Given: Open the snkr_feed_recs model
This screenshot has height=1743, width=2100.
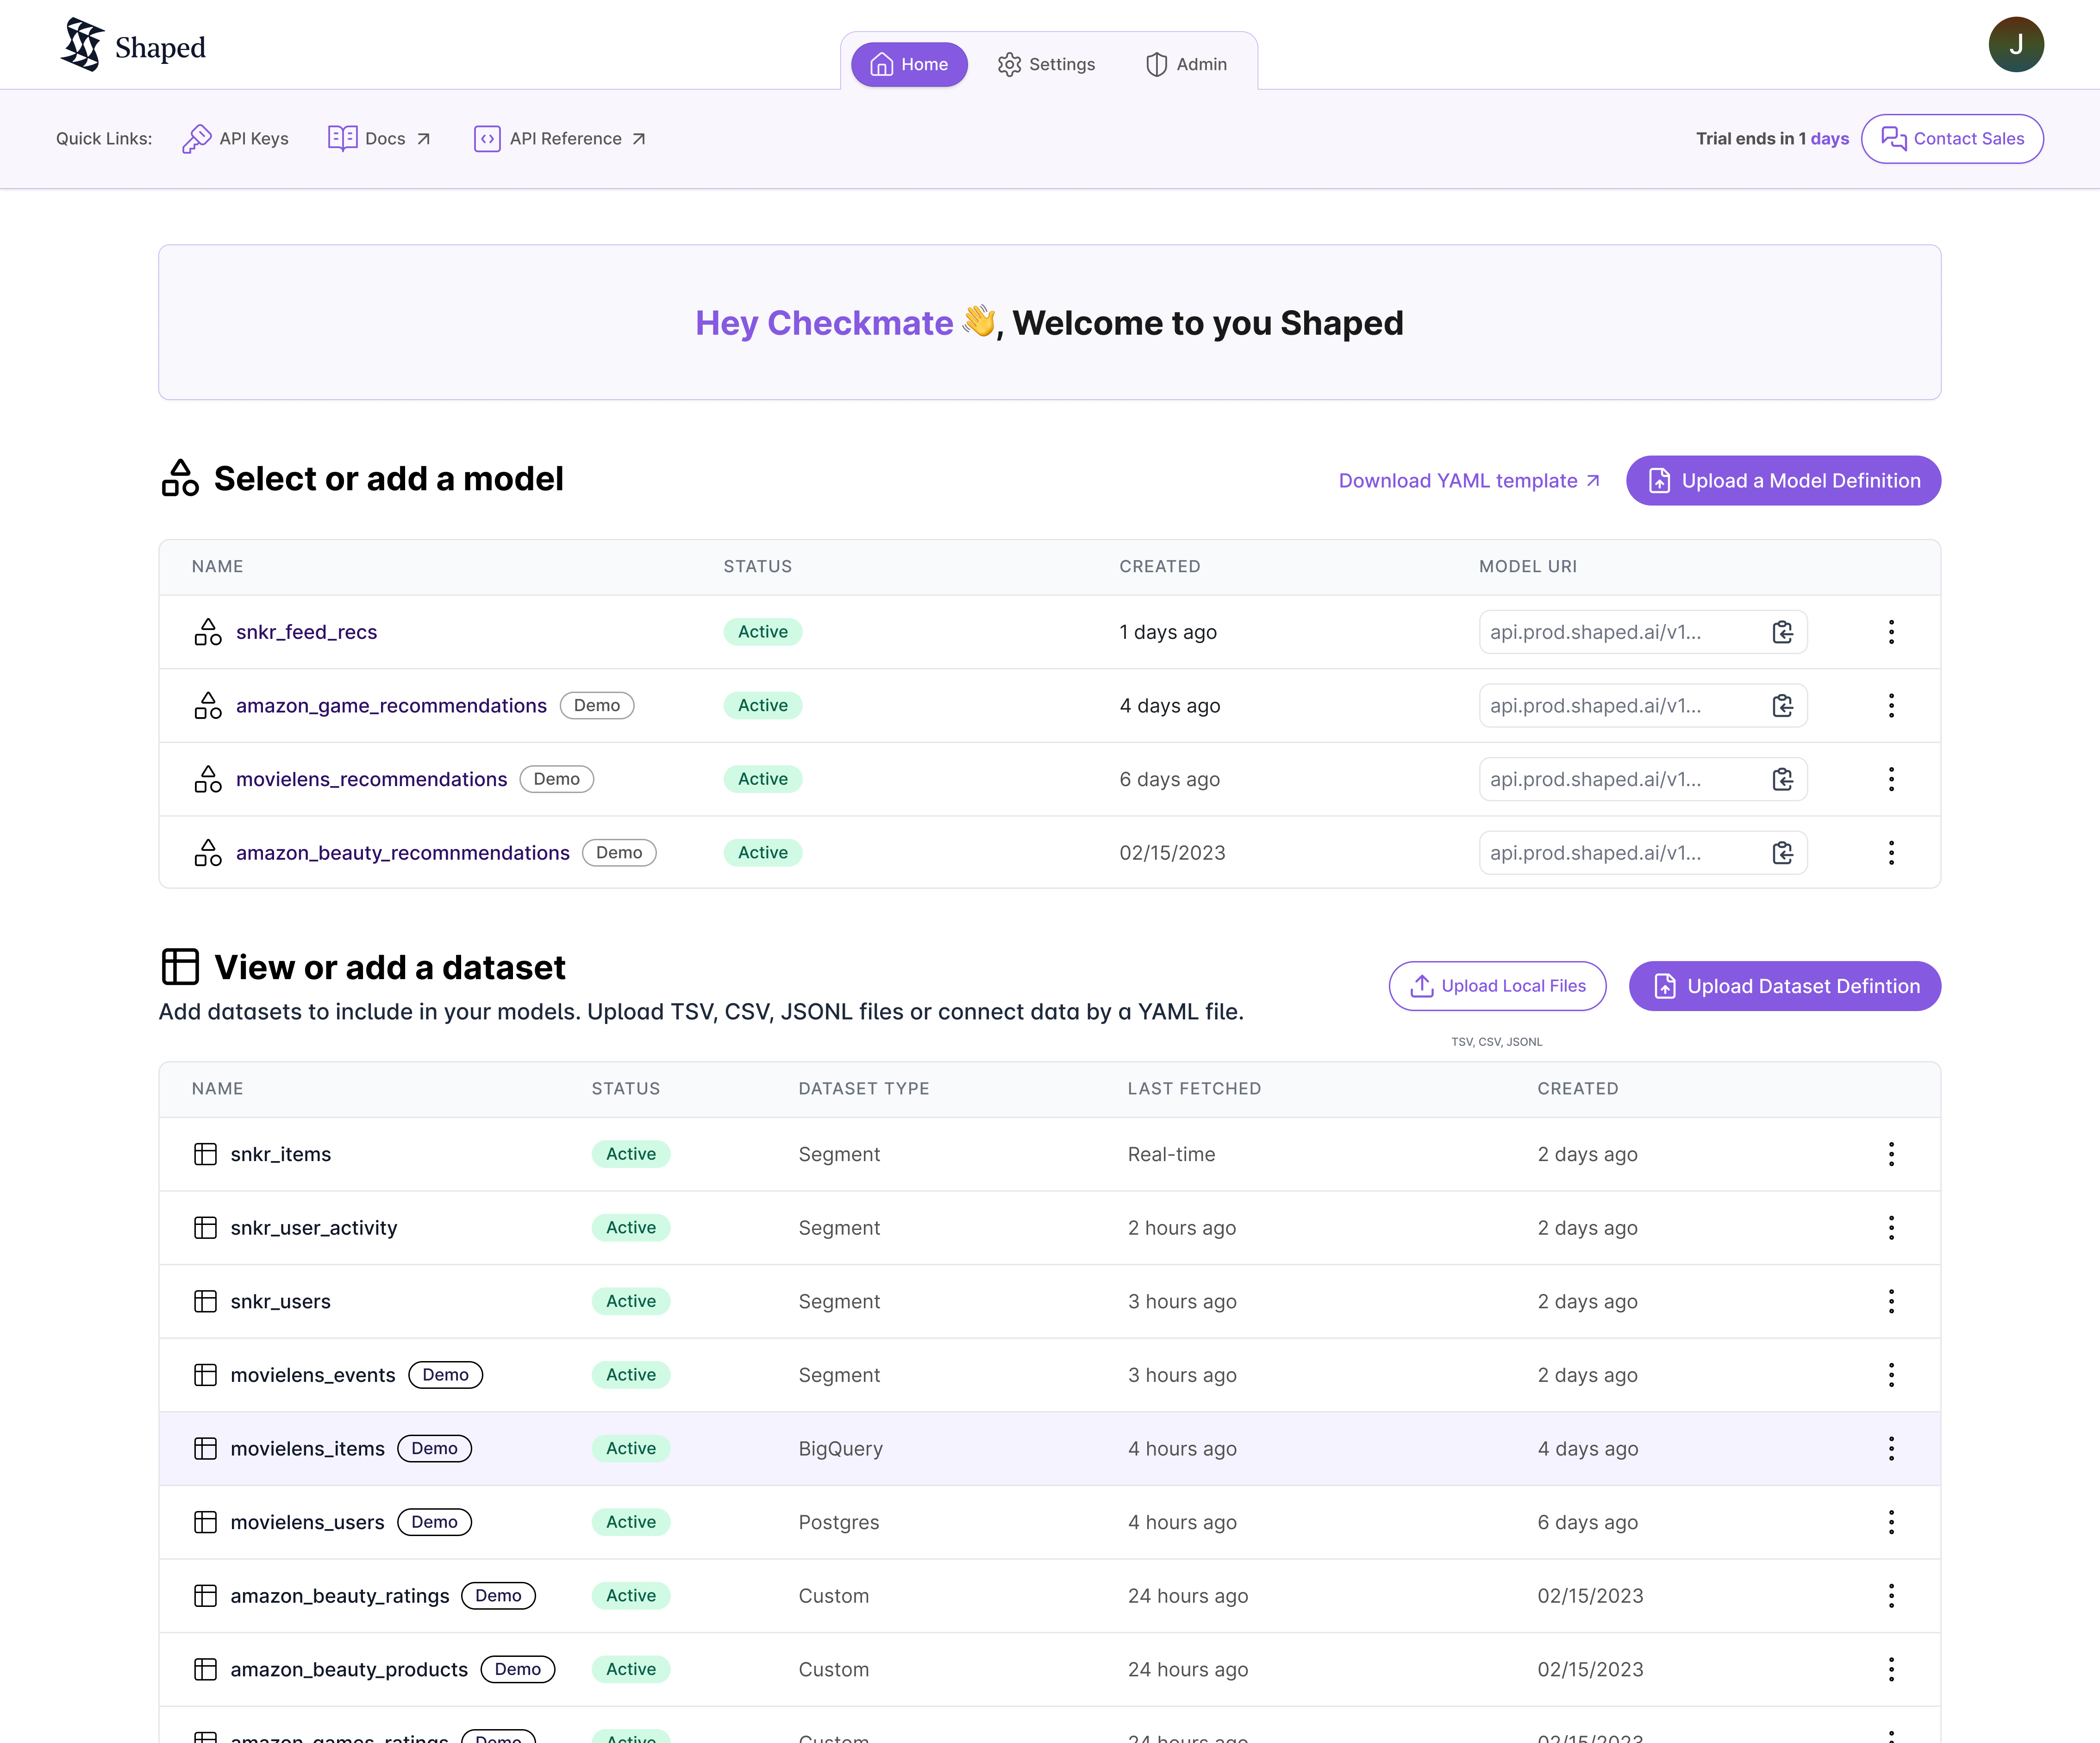Looking at the screenshot, I should click(x=306, y=632).
